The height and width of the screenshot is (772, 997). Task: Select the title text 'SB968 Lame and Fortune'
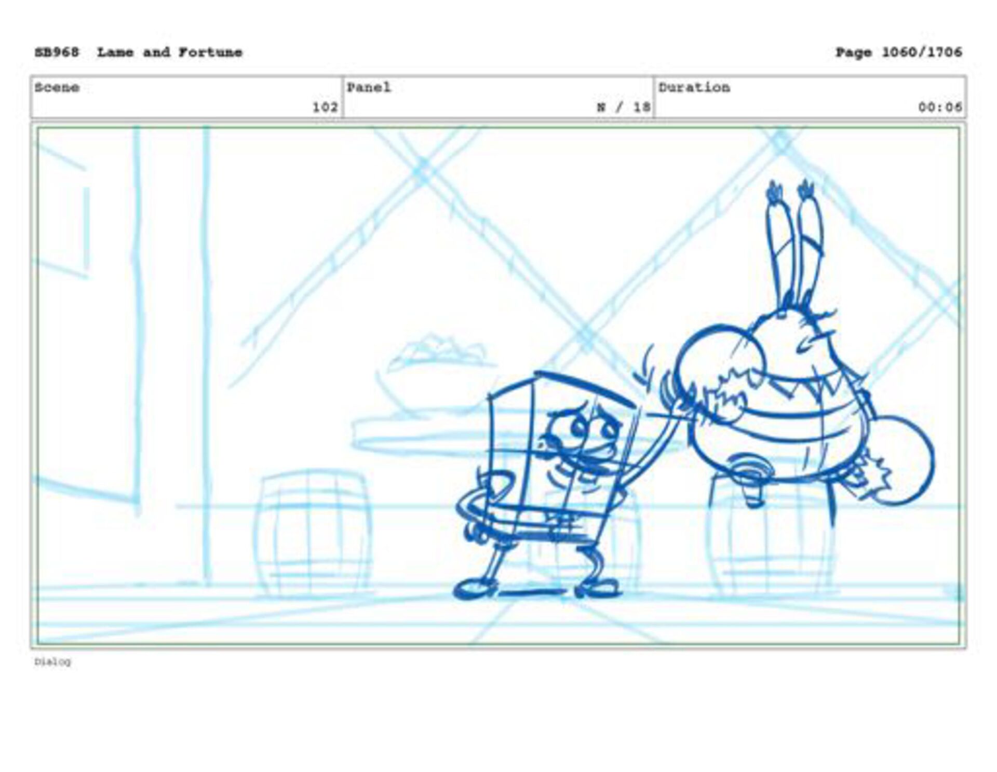pos(138,52)
